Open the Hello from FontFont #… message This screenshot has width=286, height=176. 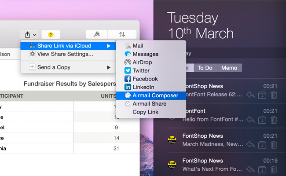pyautogui.click(x=213, y=119)
